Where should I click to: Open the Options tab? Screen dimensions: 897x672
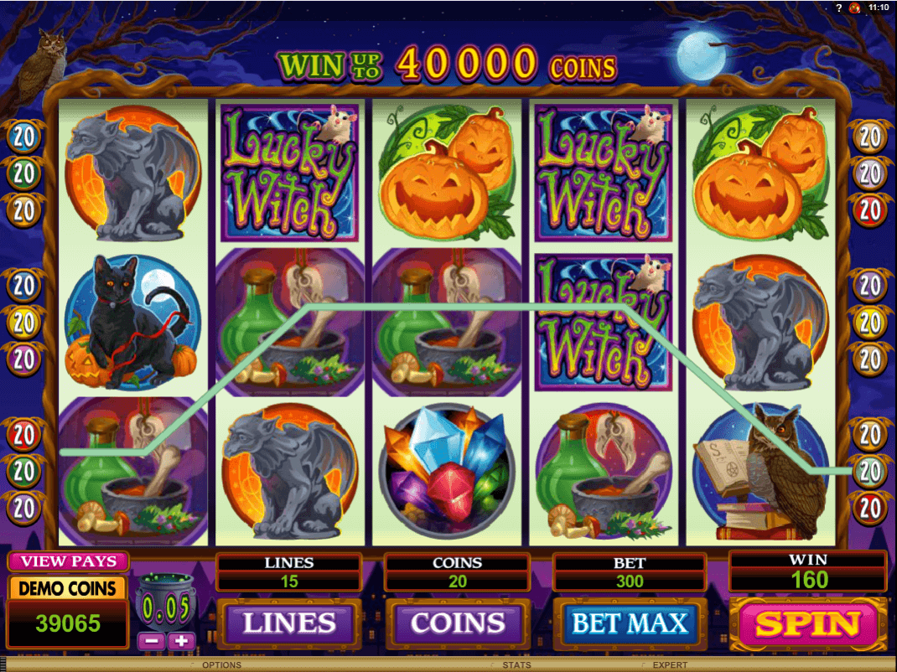(x=221, y=665)
